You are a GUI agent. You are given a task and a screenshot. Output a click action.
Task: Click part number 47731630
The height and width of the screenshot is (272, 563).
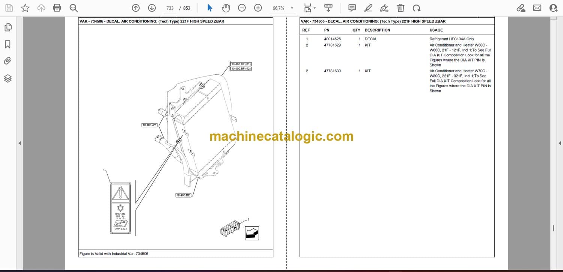(x=333, y=71)
